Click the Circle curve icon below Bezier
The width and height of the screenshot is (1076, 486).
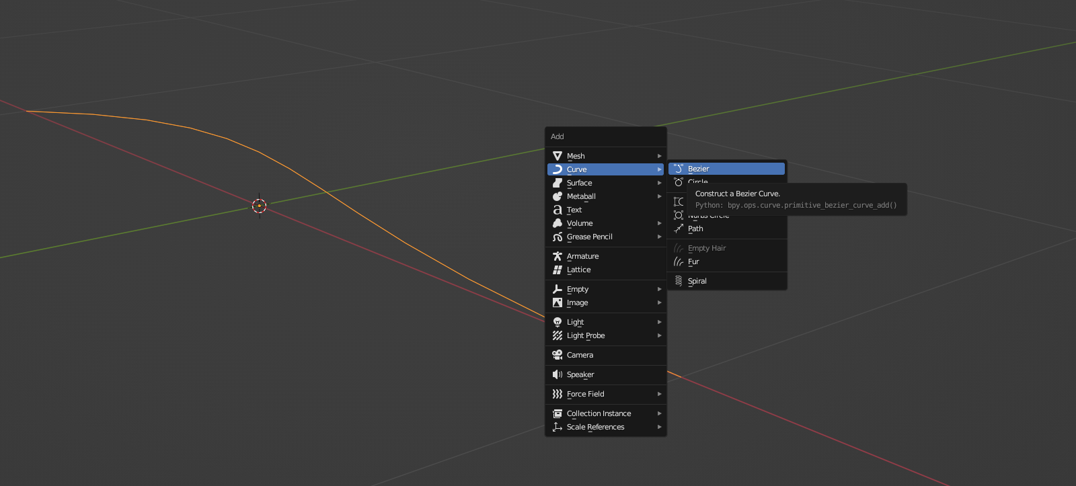pyautogui.click(x=679, y=182)
